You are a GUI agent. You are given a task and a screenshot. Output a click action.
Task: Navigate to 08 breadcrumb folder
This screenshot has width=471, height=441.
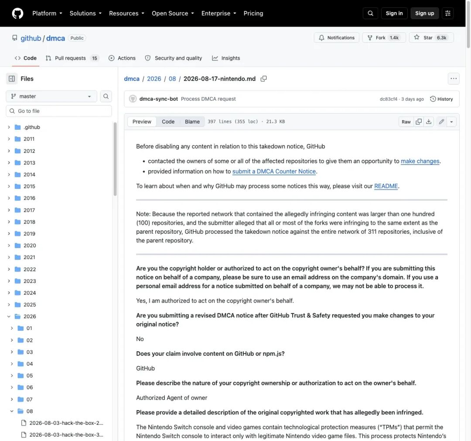click(x=172, y=78)
